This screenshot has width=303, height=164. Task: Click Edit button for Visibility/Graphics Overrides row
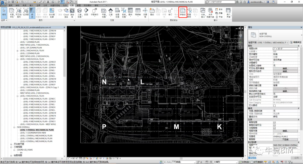click(285, 68)
